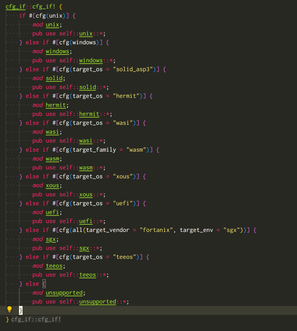Open the cfg_if macro definition link
This screenshot has width=297, height=331.
(x=15, y=6)
